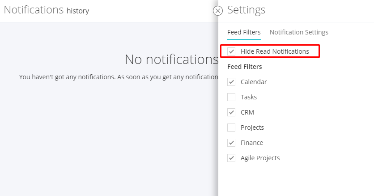Click the "You haven't got any notifications" message

click(x=119, y=77)
